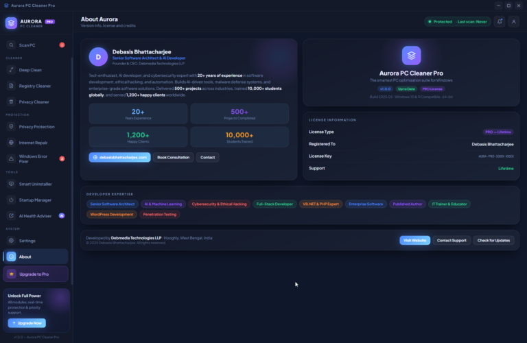Select the Deep Clean broom icon
This screenshot has height=343, width=527.
[x=11, y=70]
